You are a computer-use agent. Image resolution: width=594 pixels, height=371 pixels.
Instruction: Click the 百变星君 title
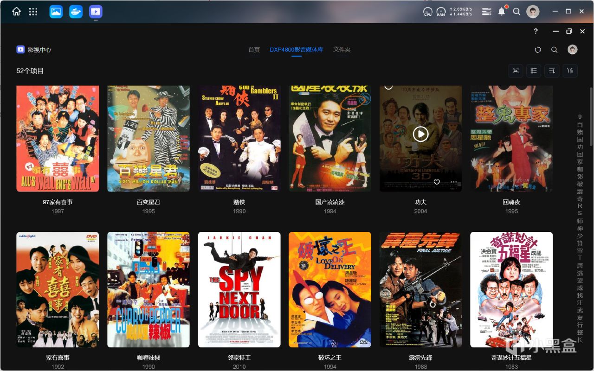(x=148, y=202)
